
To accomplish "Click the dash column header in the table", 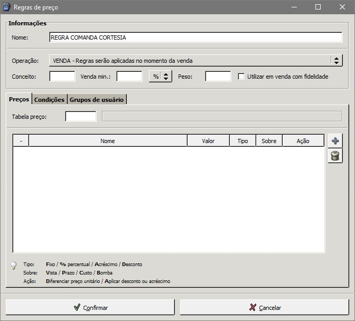I will coord(21,141).
